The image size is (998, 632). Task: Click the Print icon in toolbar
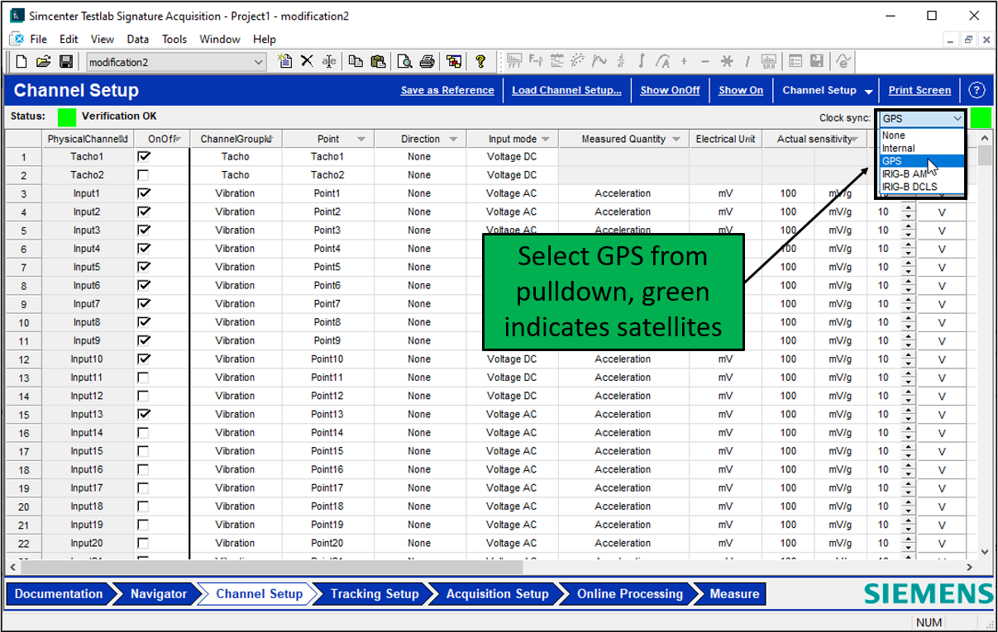(427, 61)
